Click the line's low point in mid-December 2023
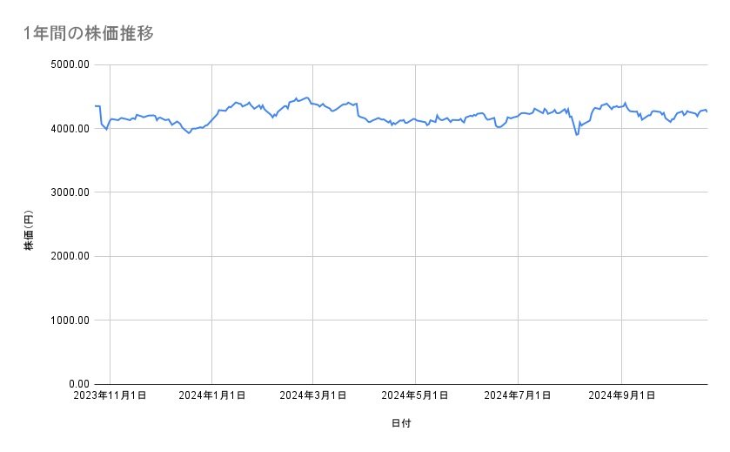730x452 pixels. 189,133
